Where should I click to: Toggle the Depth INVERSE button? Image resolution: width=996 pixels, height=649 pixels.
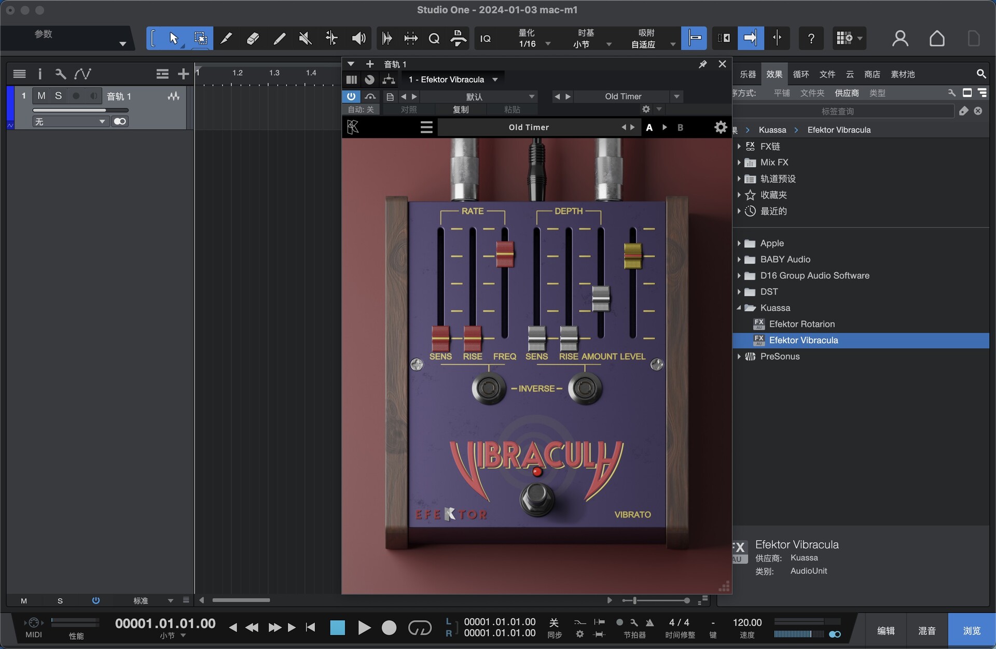585,388
